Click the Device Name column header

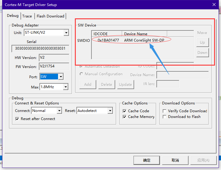click(x=144, y=34)
